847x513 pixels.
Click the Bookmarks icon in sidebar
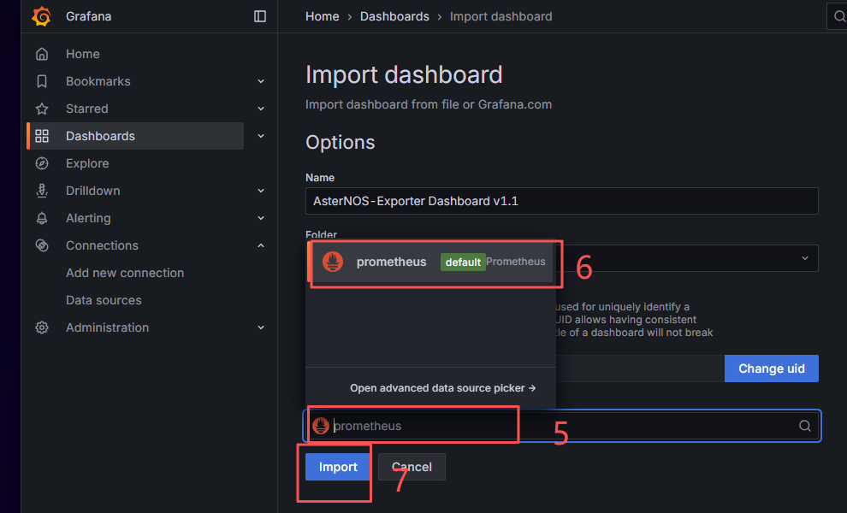click(x=42, y=81)
